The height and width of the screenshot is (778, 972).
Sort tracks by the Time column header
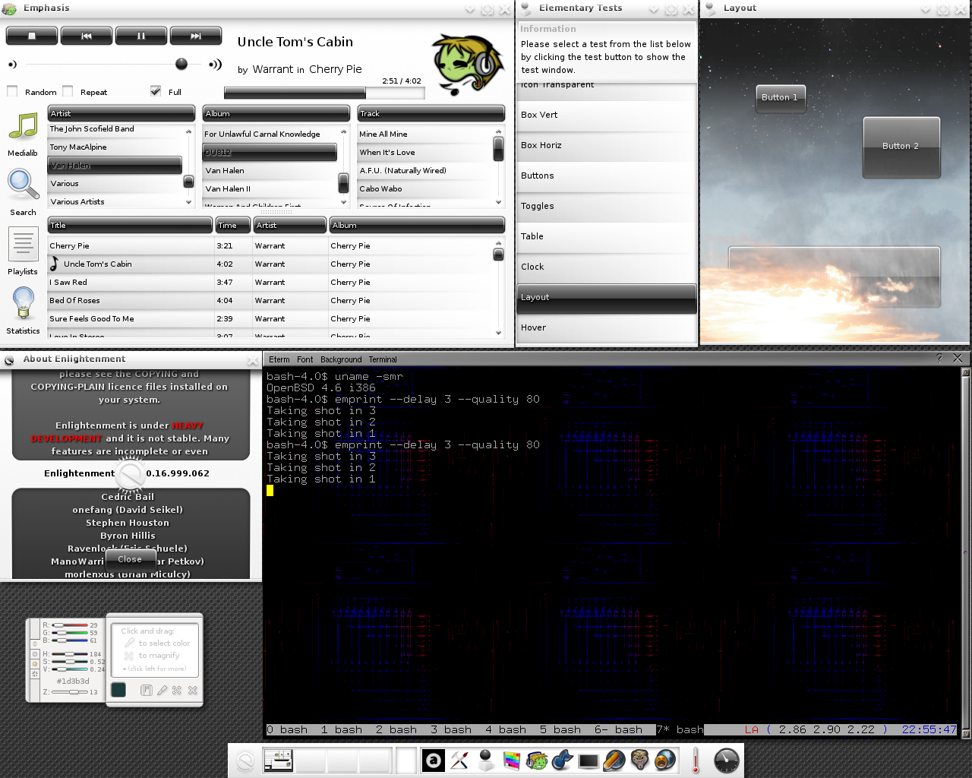(x=233, y=225)
